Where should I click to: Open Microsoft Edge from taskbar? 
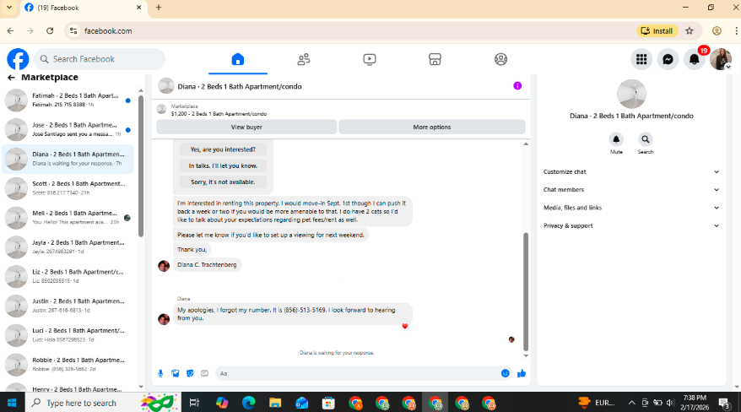(249, 403)
